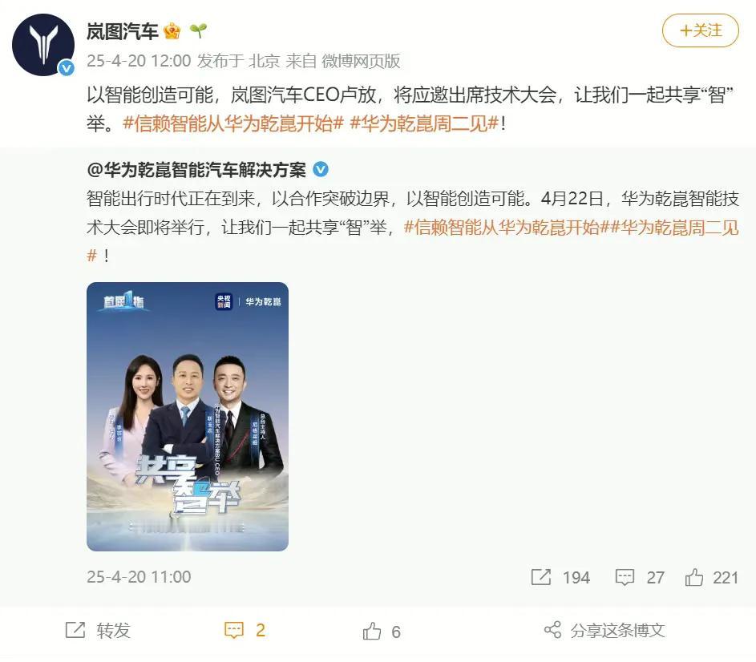
Task: Click 分享这条博文 share button
Action: click(604, 630)
